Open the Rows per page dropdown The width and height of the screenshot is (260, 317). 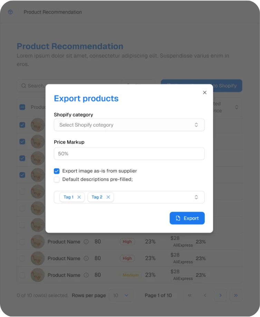pyautogui.click(x=121, y=295)
